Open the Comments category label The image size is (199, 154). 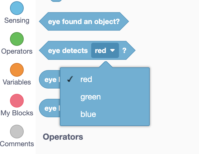[x=17, y=144]
